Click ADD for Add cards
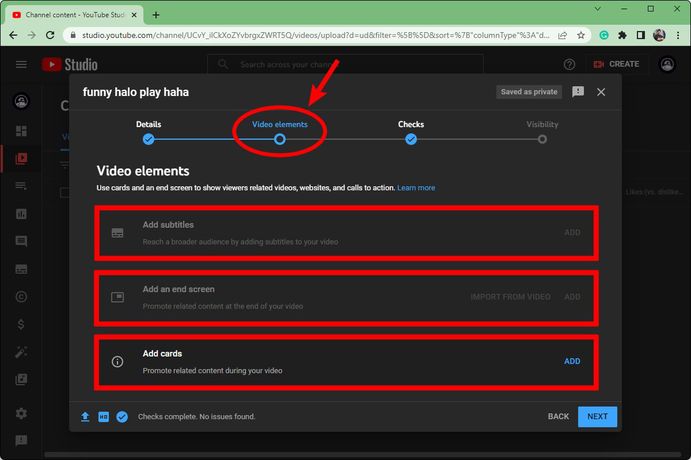The width and height of the screenshot is (691, 460). click(572, 361)
